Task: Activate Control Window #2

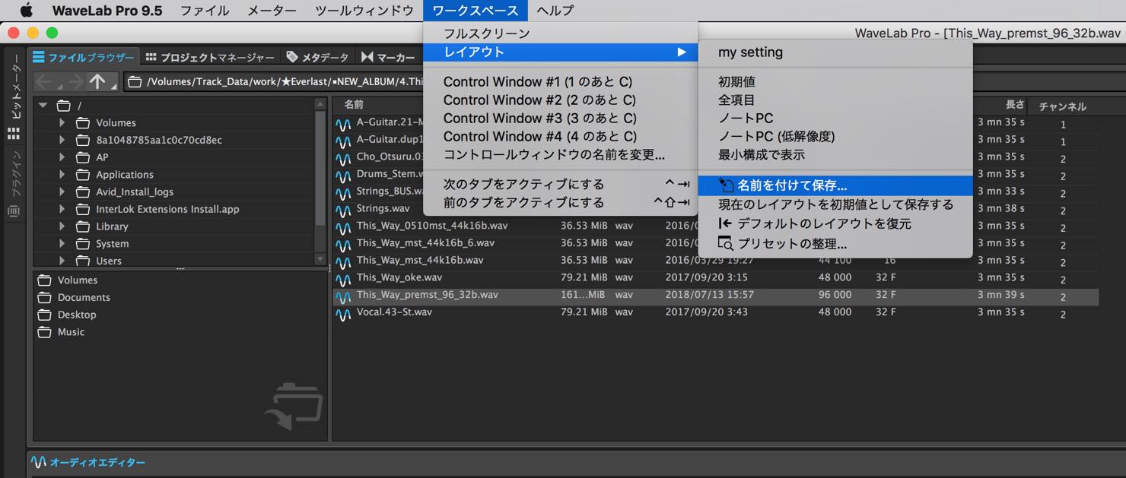Action: (561, 100)
